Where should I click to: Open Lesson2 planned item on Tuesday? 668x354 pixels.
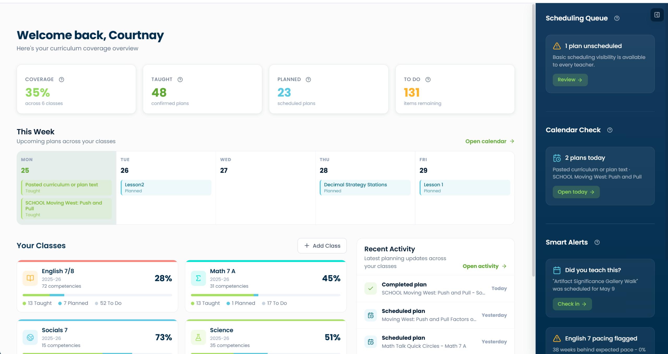[166, 188]
